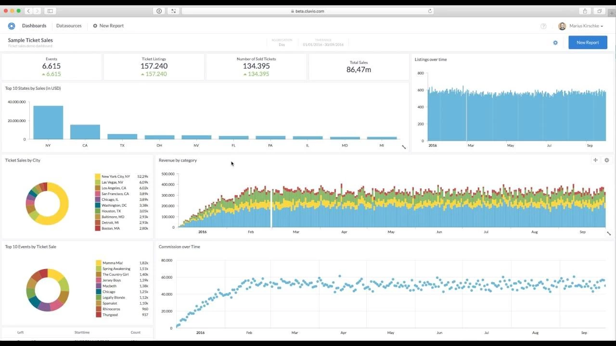This screenshot has height=346, width=616.
Task: Open the Dashboards tab
Action: click(34, 26)
